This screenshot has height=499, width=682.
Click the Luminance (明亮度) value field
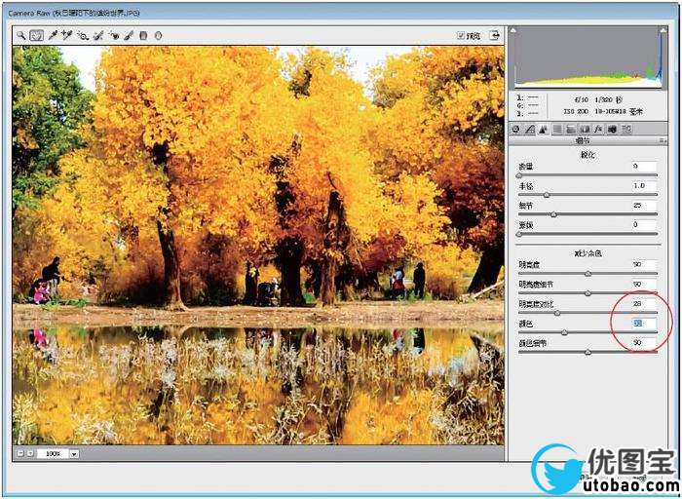point(644,264)
